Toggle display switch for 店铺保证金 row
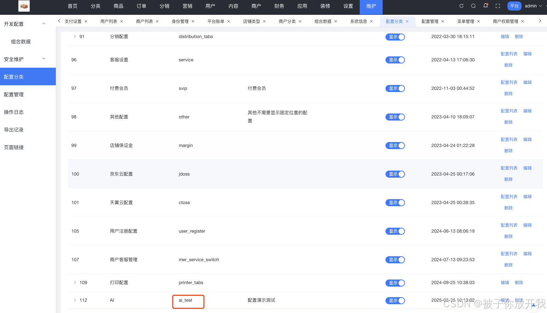 (x=395, y=146)
